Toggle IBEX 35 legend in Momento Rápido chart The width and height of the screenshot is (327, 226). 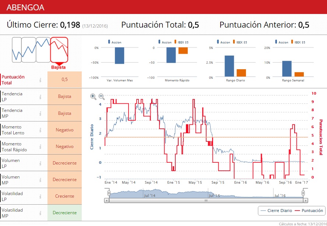point(182,42)
